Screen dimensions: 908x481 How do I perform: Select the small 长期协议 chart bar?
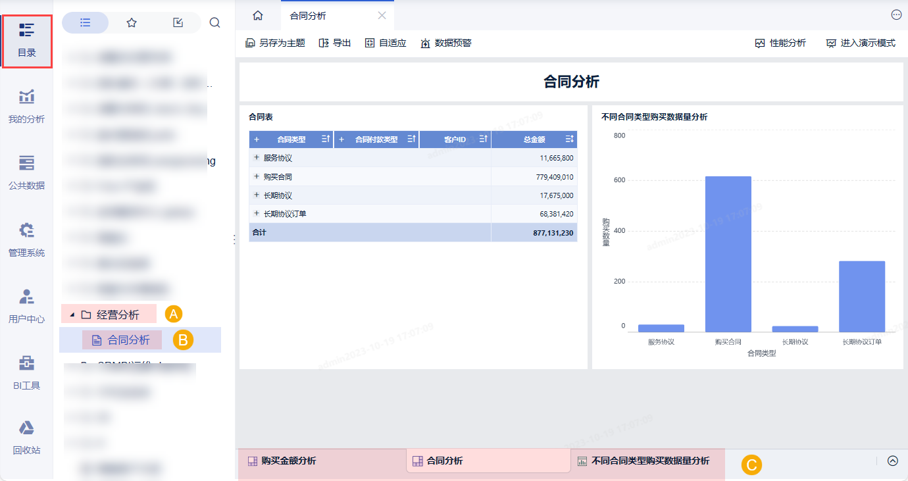(x=795, y=328)
